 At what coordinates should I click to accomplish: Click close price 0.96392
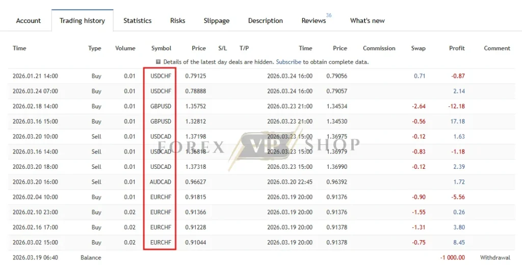[x=337, y=182]
